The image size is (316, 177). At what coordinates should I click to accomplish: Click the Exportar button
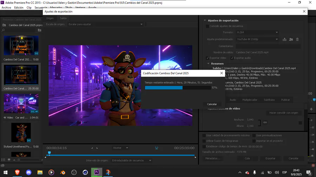pos(270,158)
